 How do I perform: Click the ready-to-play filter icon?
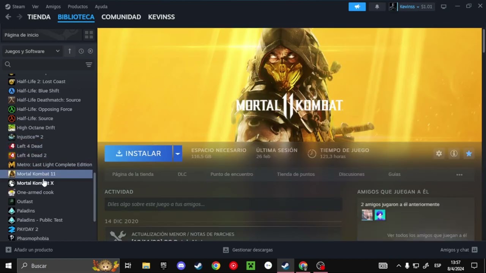[x=90, y=51]
